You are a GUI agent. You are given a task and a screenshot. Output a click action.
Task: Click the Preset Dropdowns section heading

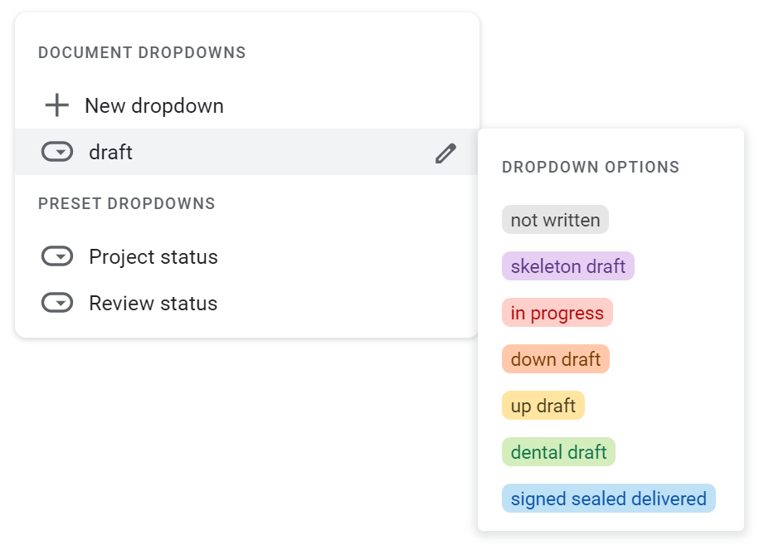coord(127,203)
